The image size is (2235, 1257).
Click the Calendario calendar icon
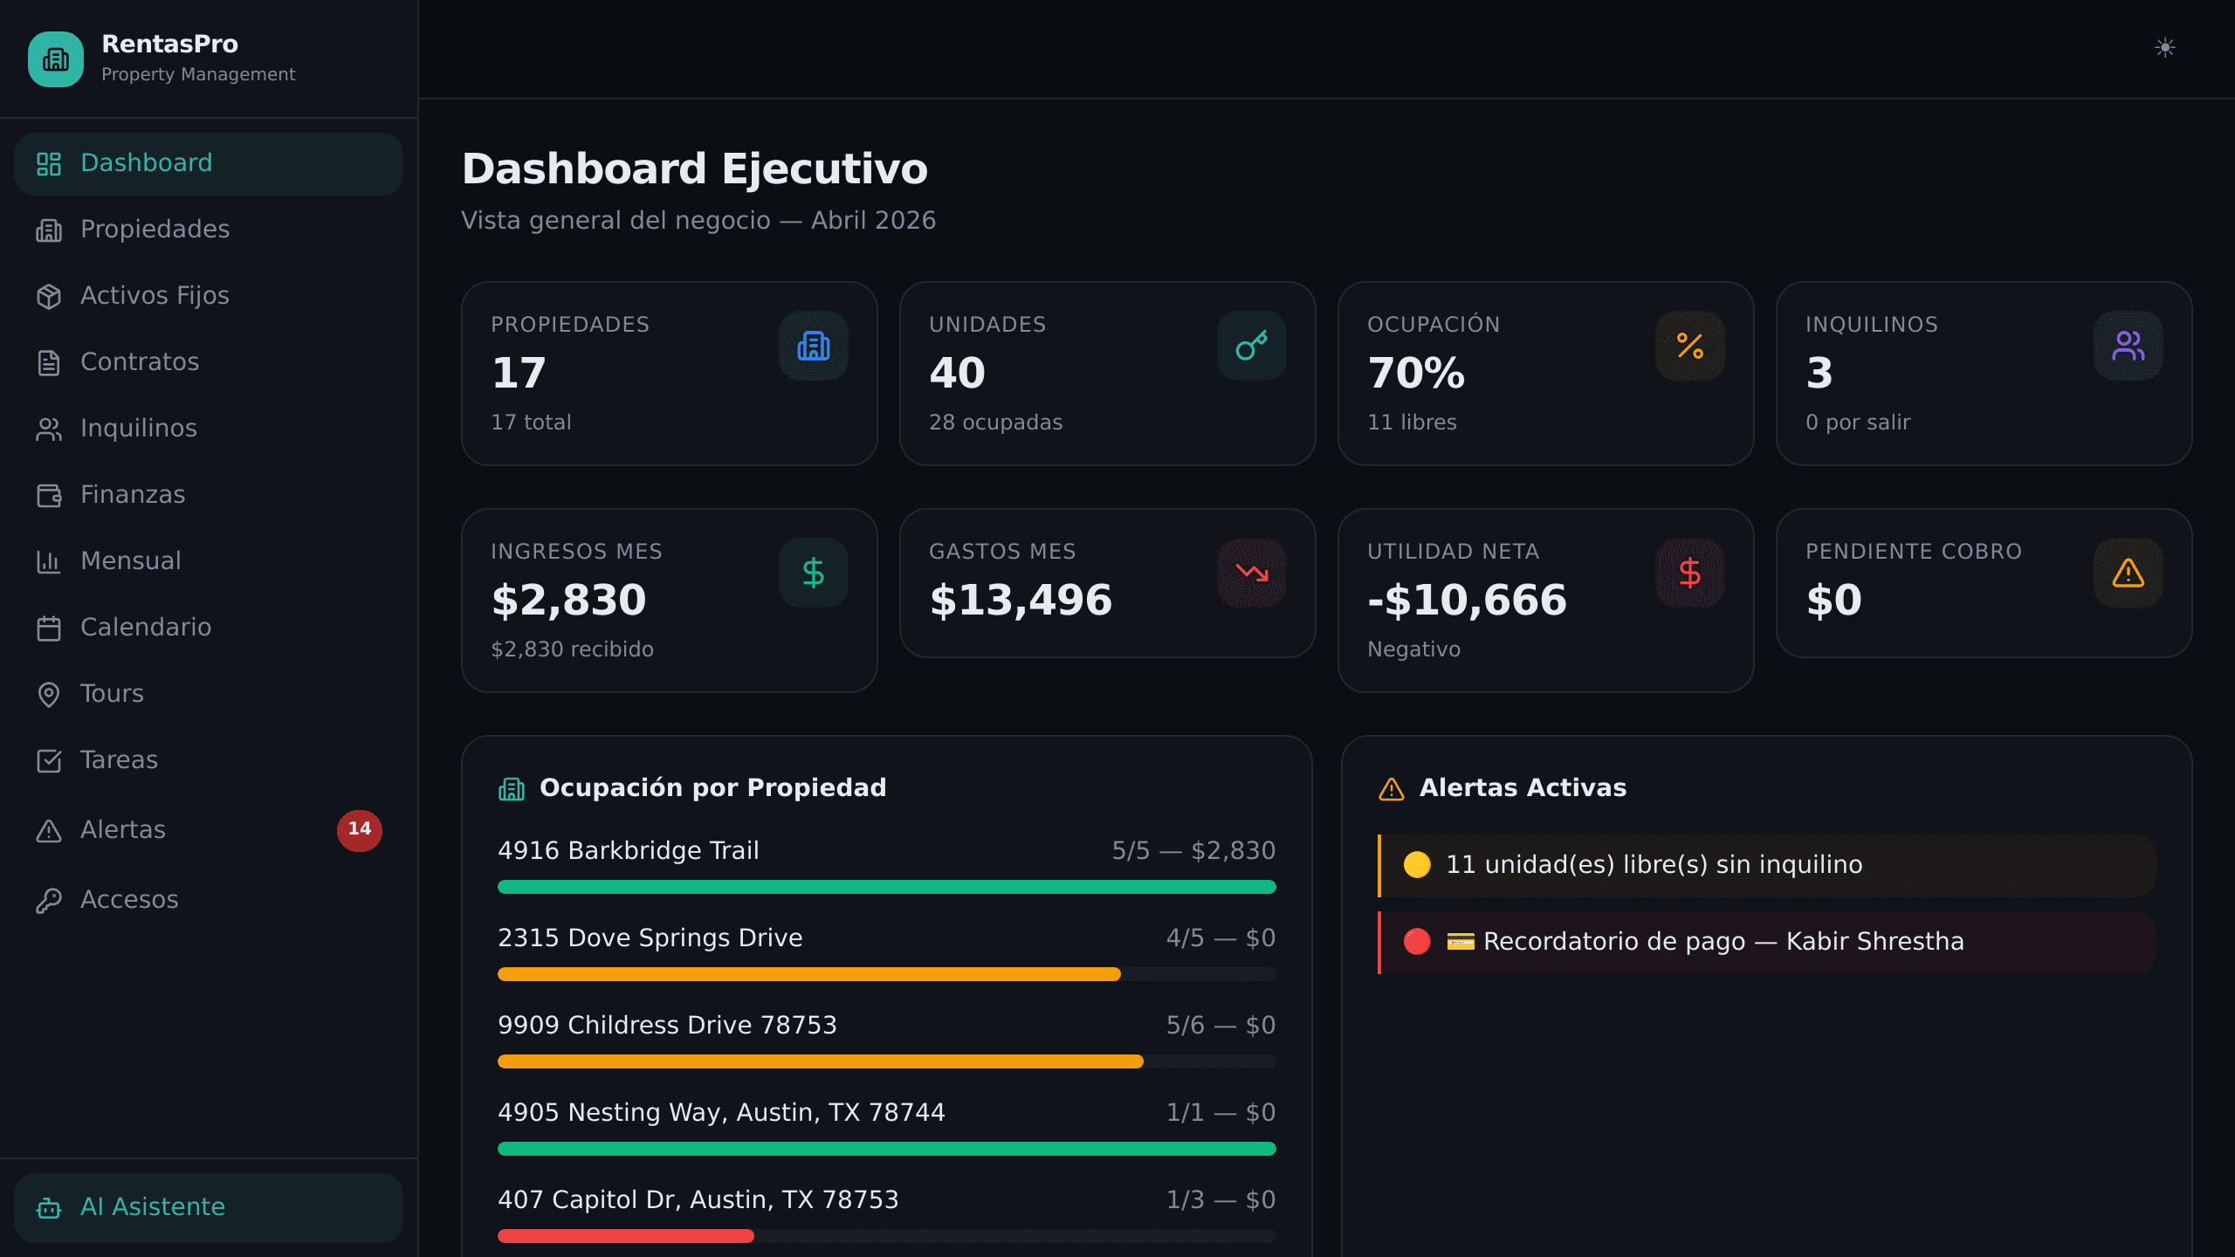tap(49, 628)
